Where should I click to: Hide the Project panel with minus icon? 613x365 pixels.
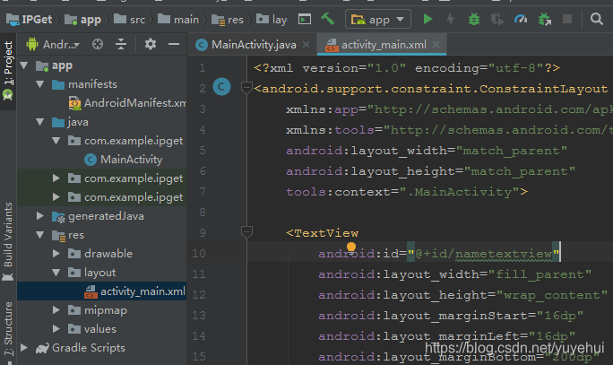(x=174, y=44)
